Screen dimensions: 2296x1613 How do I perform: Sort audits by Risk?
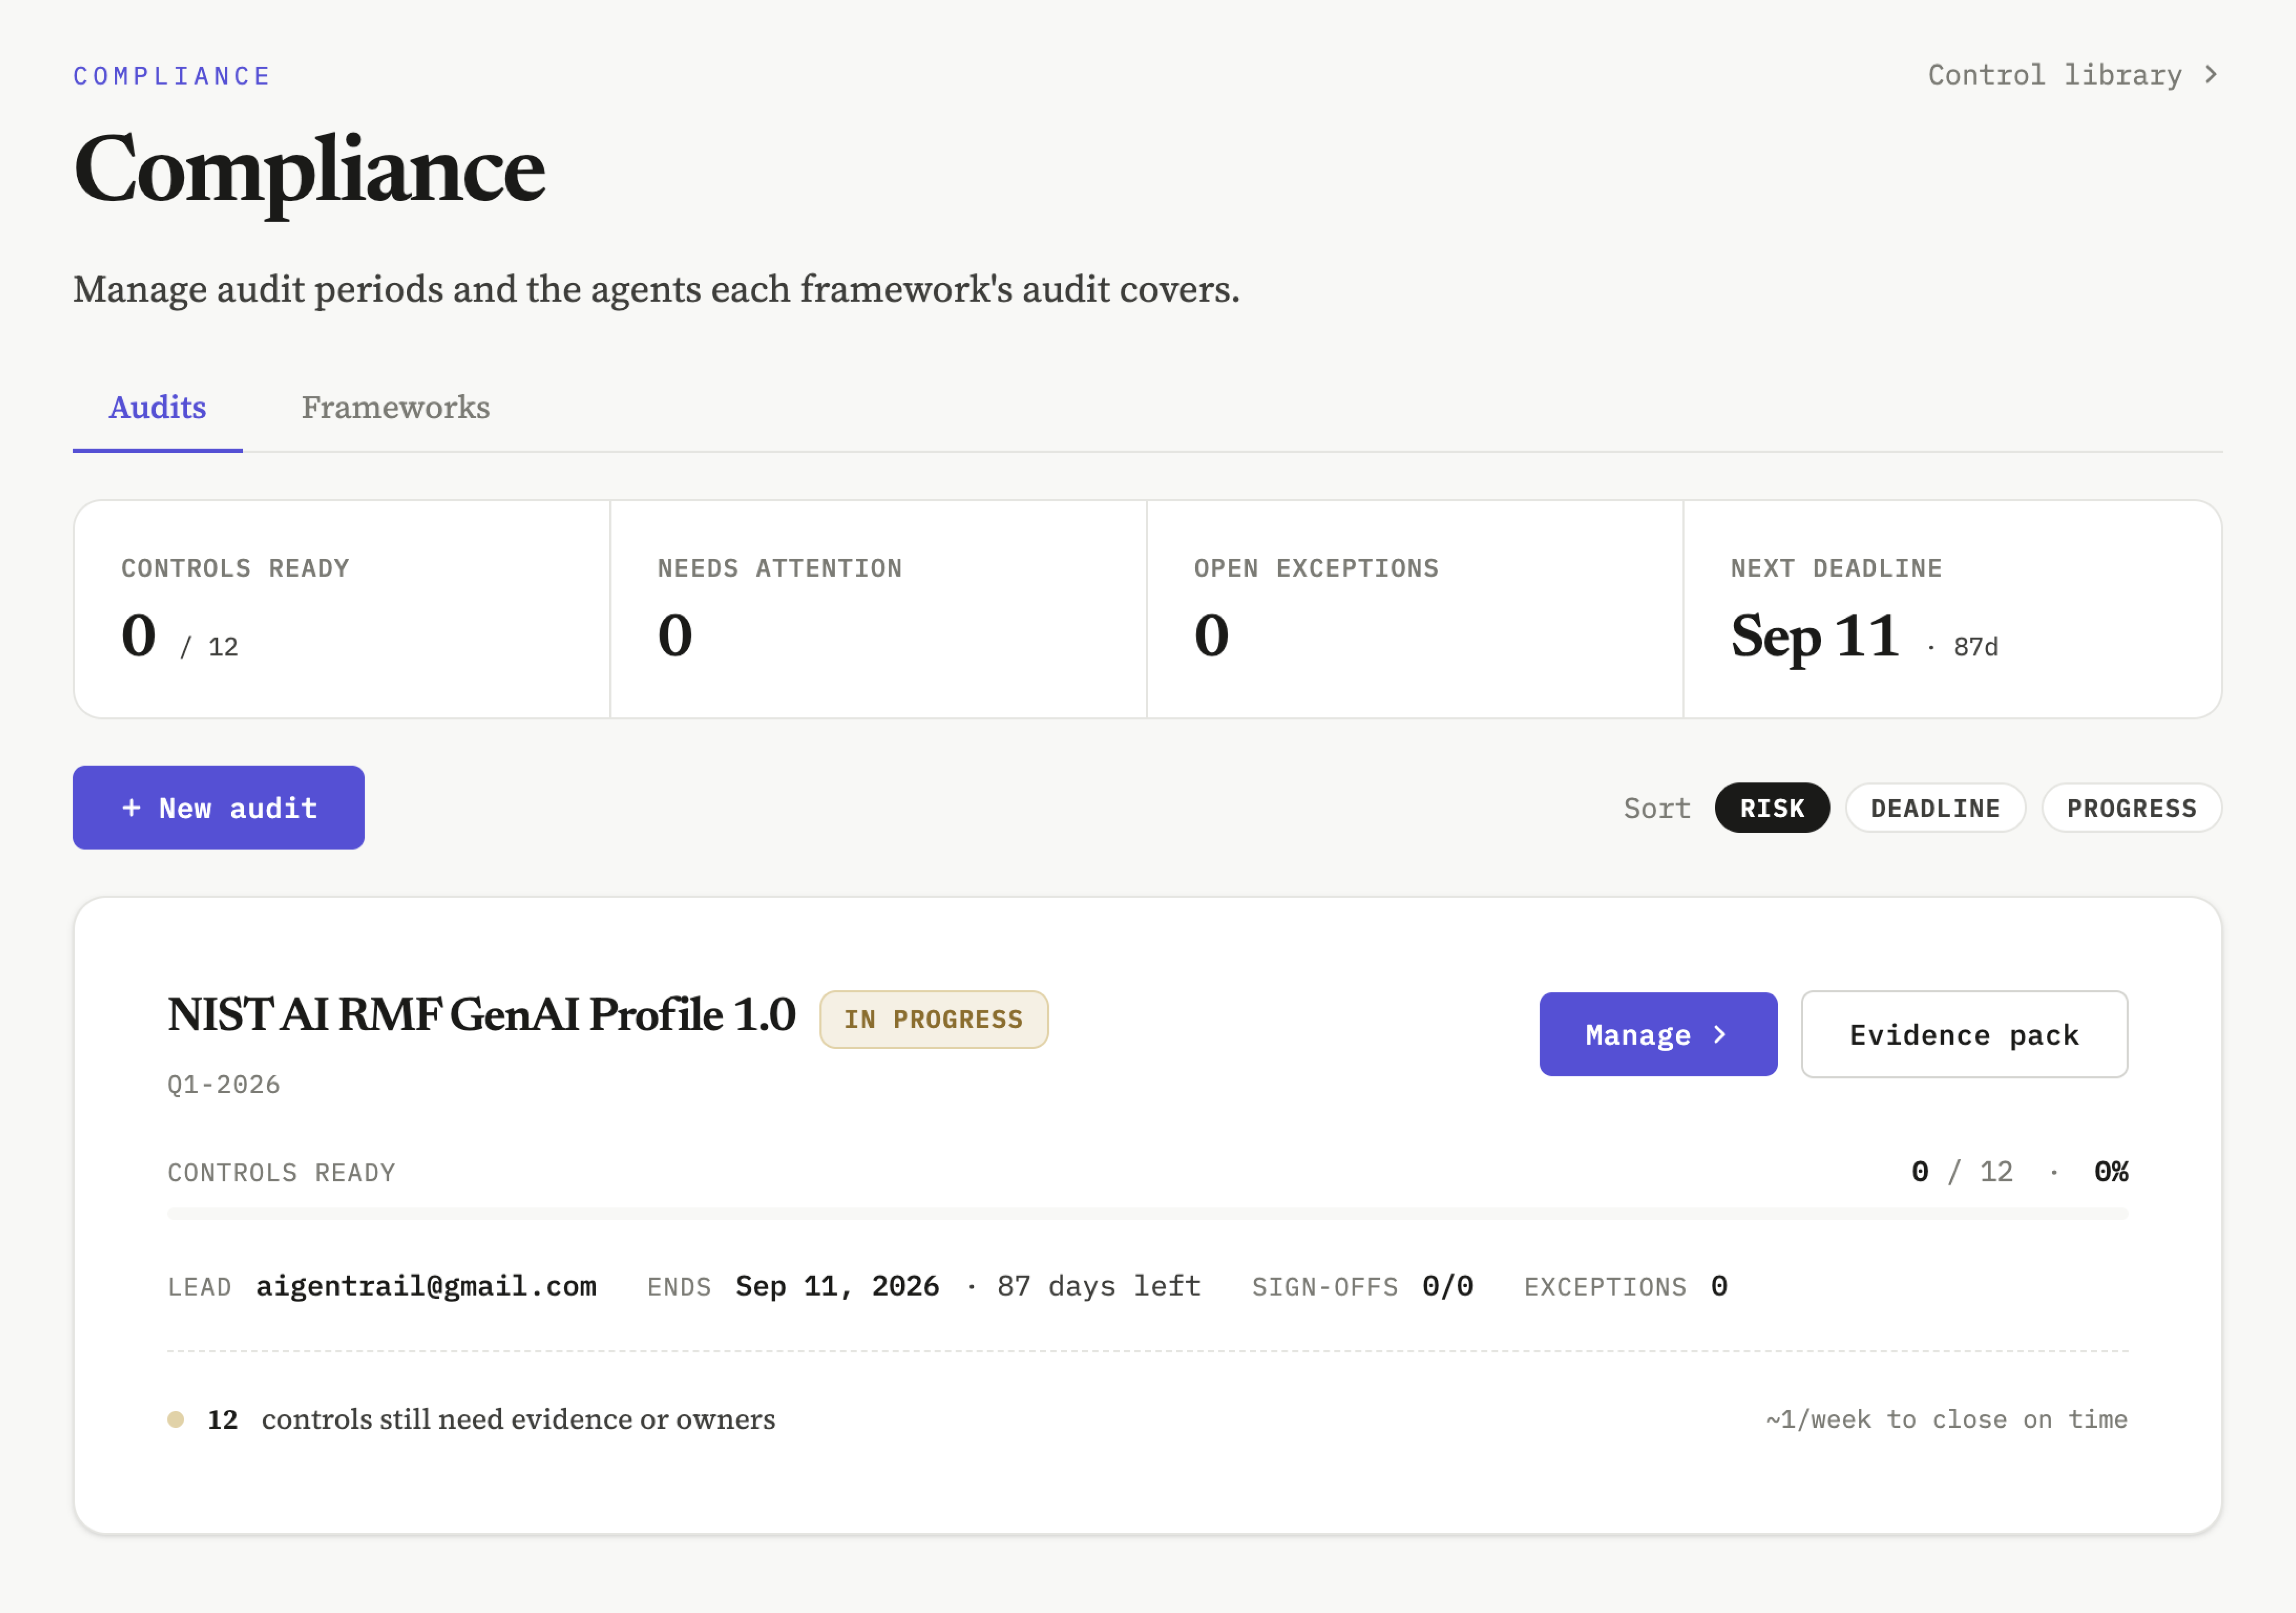click(x=1772, y=808)
